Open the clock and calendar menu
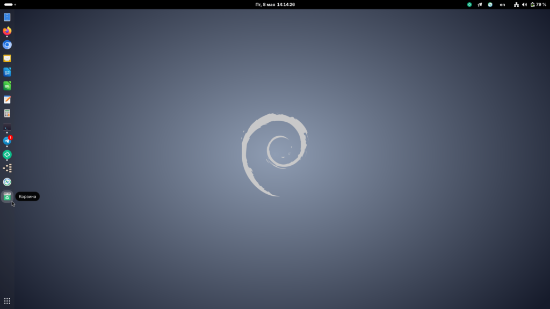 (275, 4)
